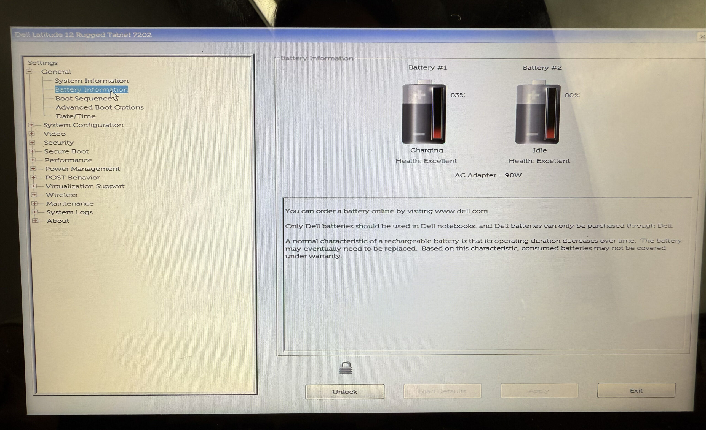The width and height of the screenshot is (706, 430).
Task: Expand the Maintenance node
Action: pyautogui.click(x=34, y=203)
